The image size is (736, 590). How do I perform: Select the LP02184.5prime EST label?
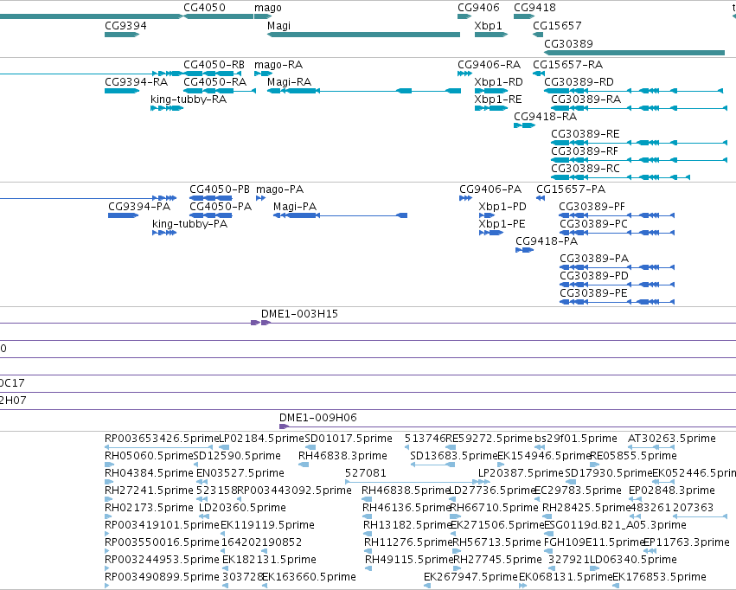(262, 439)
